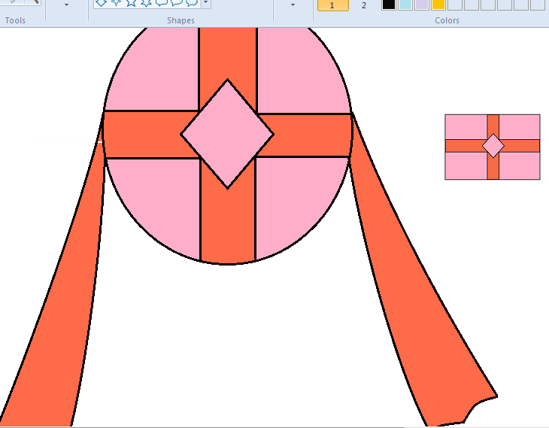Choose the oval callout shape
This screenshot has width=549, height=428.
[176, 3]
